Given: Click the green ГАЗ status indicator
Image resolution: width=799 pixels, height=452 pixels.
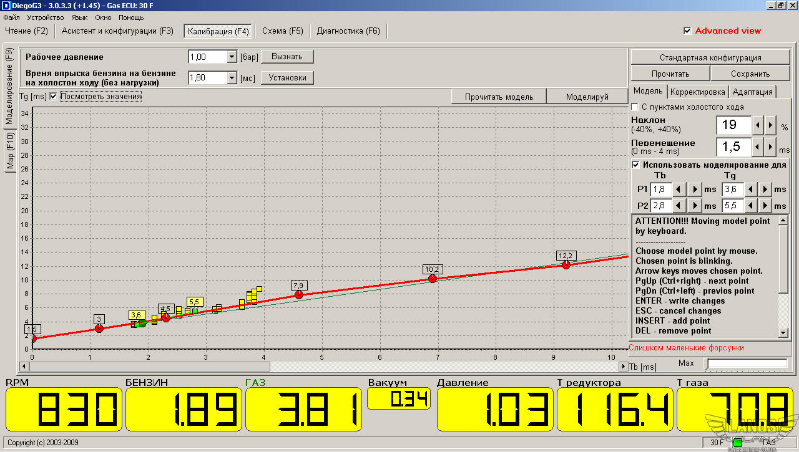Looking at the screenshot, I should (x=738, y=443).
